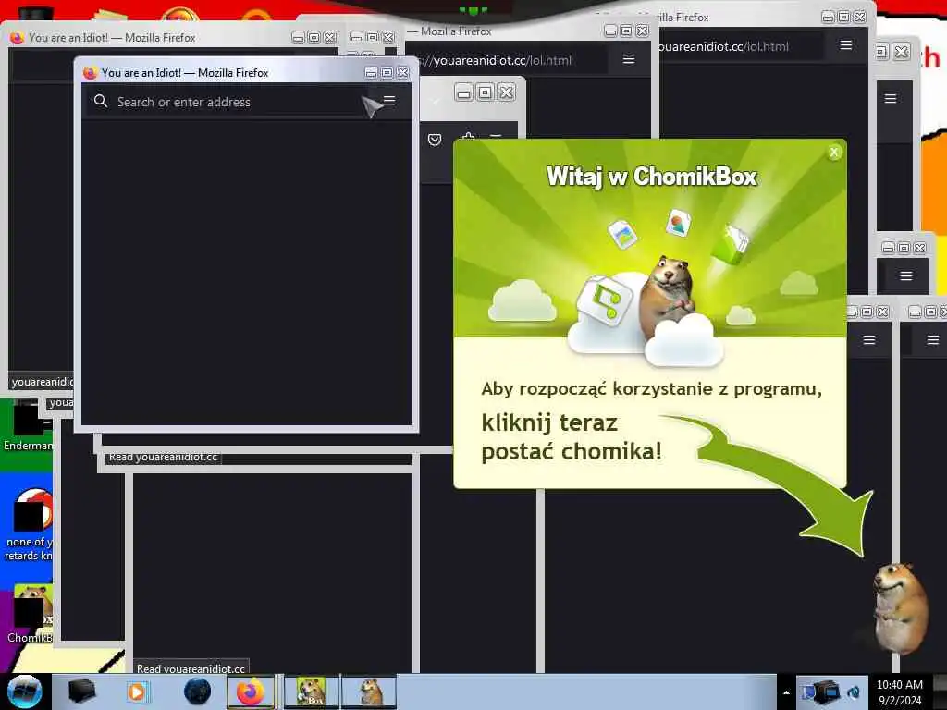Click the black box icon on the taskbar
The image size is (947, 710).
pos(81,691)
